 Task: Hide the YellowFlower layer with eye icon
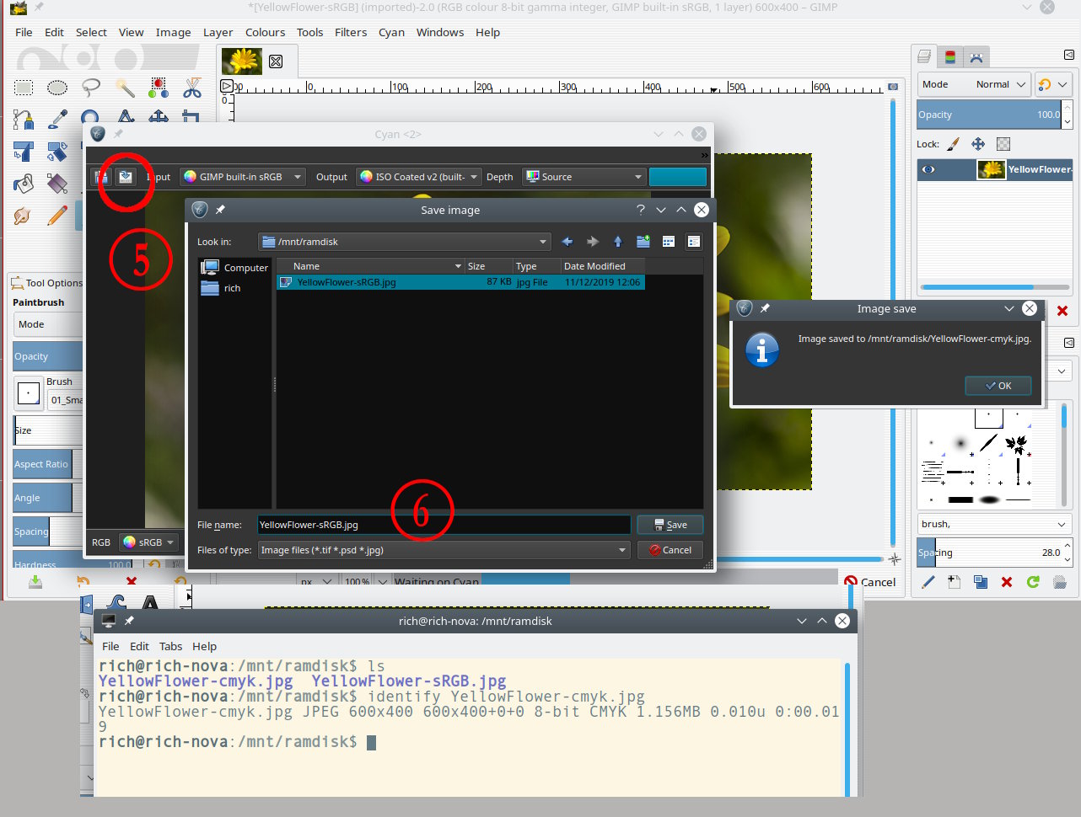[x=928, y=169]
